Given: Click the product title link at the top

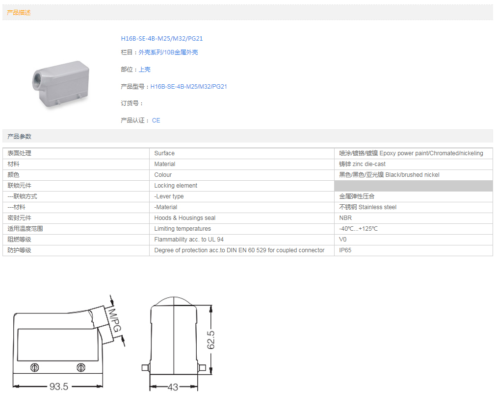Looking at the screenshot, I should 161,39.
